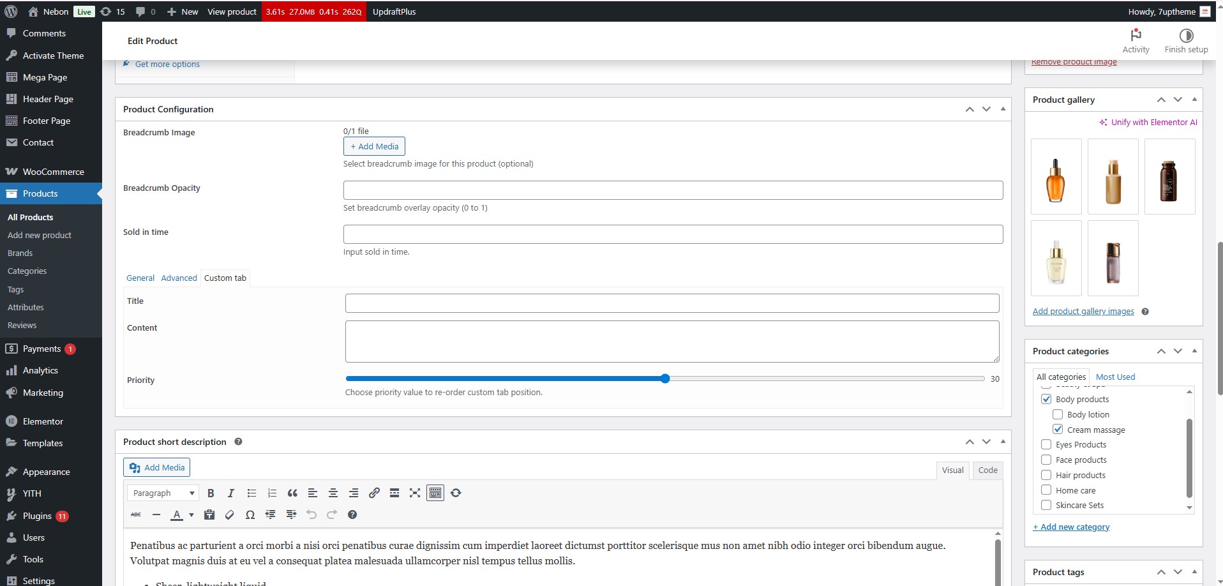Click the insert link icon
Viewport: 1223px width, 586px height.
[374, 493]
